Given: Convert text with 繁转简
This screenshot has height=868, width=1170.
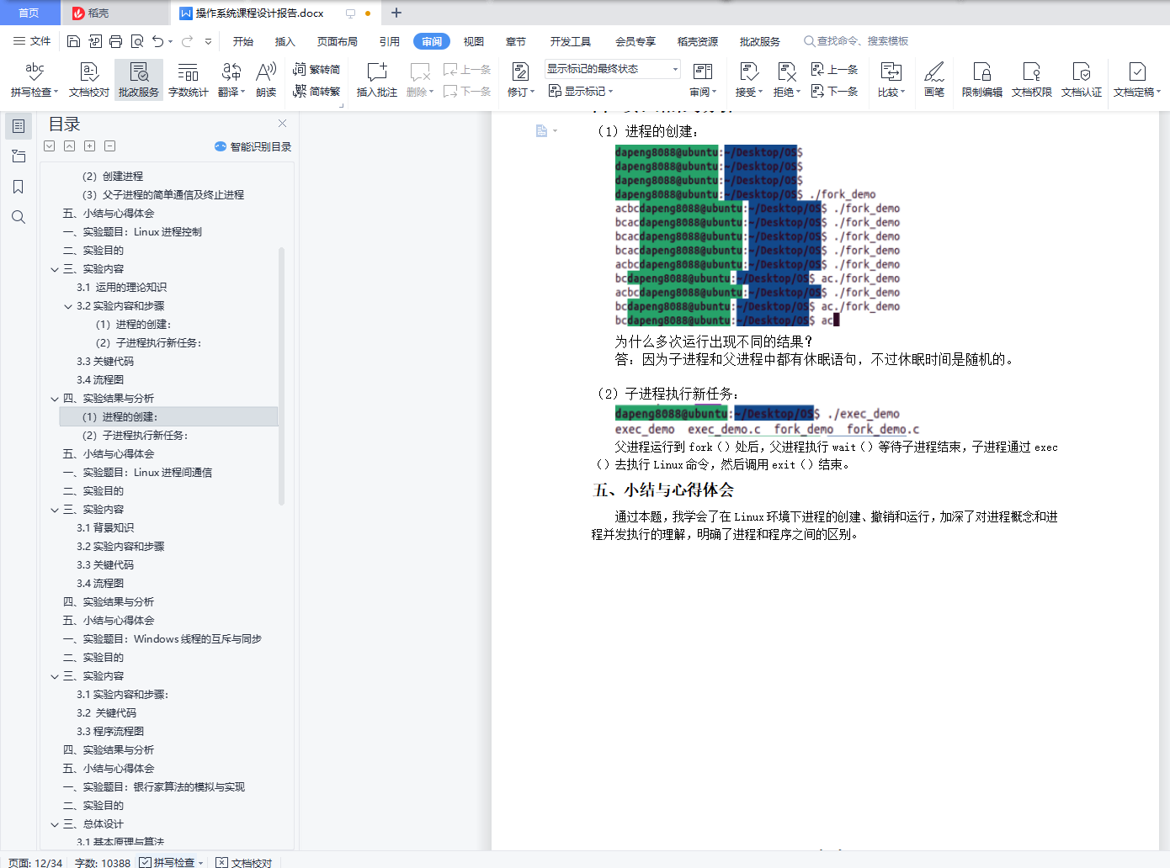Looking at the screenshot, I should (316, 70).
